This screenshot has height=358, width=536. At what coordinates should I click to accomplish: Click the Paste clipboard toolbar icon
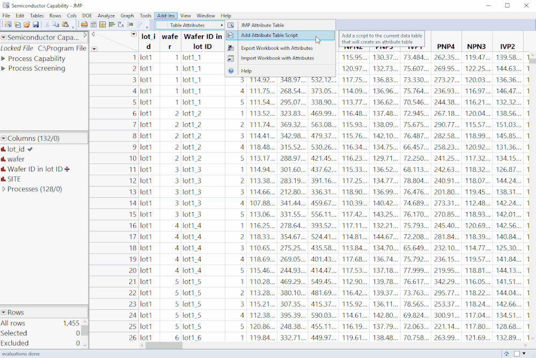pyautogui.click(x=65, y=25)
